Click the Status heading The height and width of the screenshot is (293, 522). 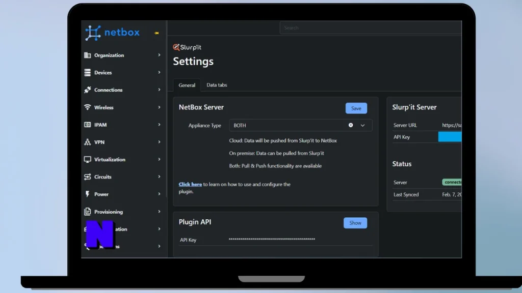[x=402, y=164]
